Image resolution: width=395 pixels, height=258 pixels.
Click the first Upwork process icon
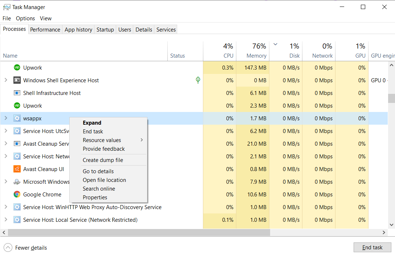pyautogui.click(x=17, y=68)
